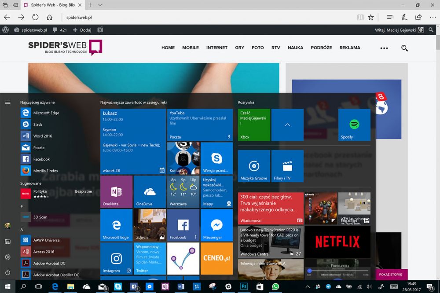Click the PODRÓŻE navigation link
Screen dimensions: 440x293
tap(321, 48)
